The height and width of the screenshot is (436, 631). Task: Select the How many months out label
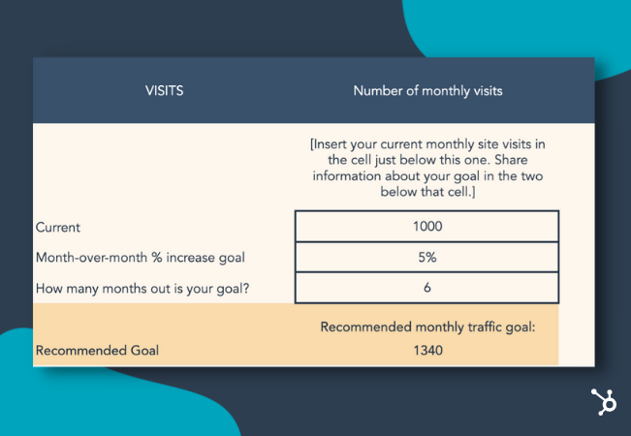click(x=142, y=289)
